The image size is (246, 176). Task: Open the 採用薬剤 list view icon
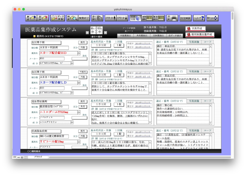click(147, 18)
